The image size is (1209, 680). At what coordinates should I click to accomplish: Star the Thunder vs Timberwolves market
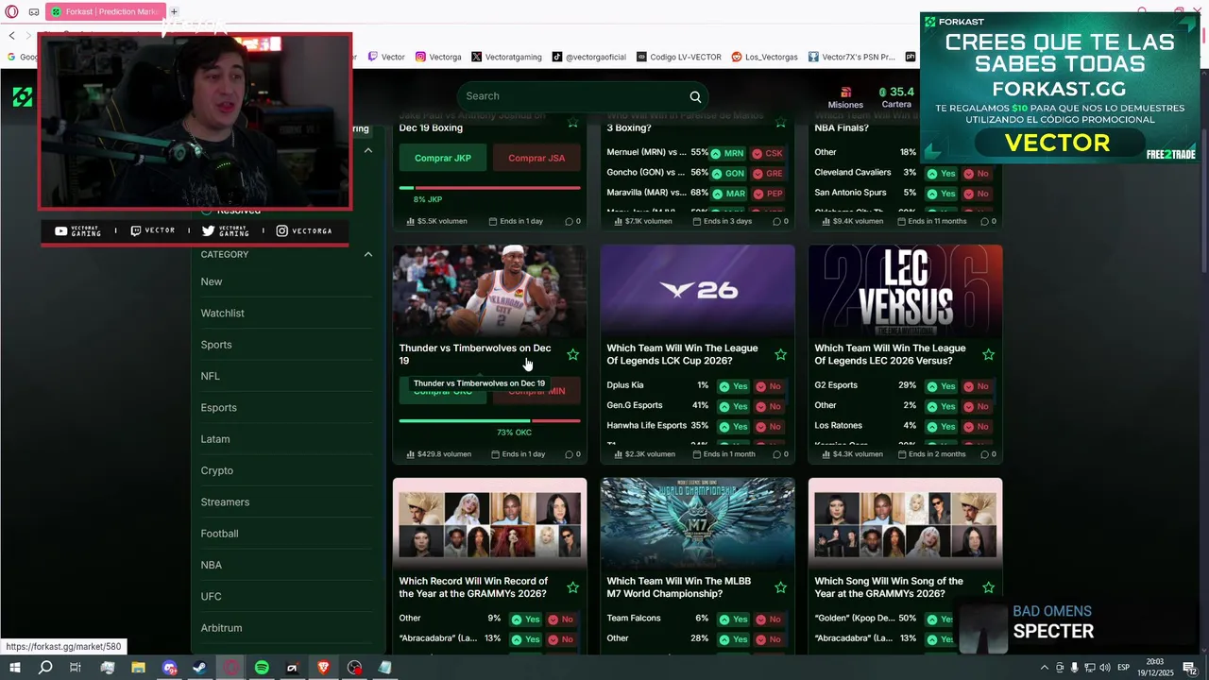(573, 354)
